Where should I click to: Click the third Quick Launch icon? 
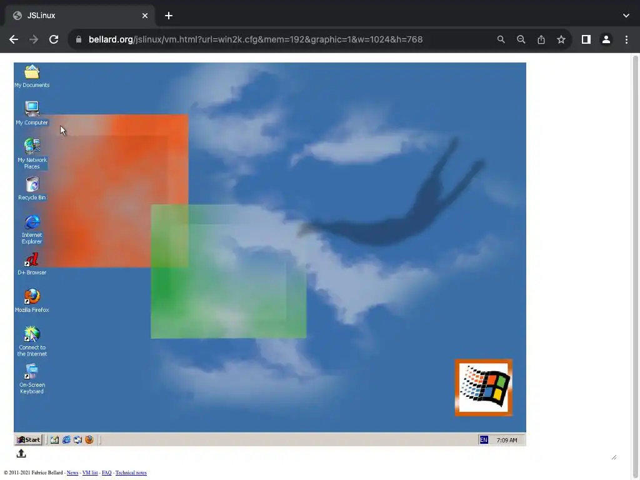click(77, 439)
